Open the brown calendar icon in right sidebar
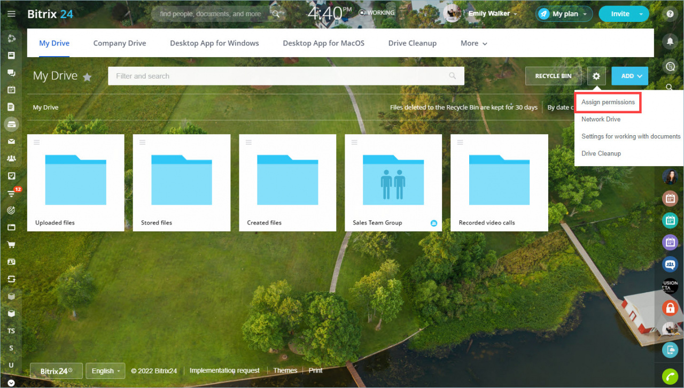Viewport: 684px width, 388px height. pos(670,199)
